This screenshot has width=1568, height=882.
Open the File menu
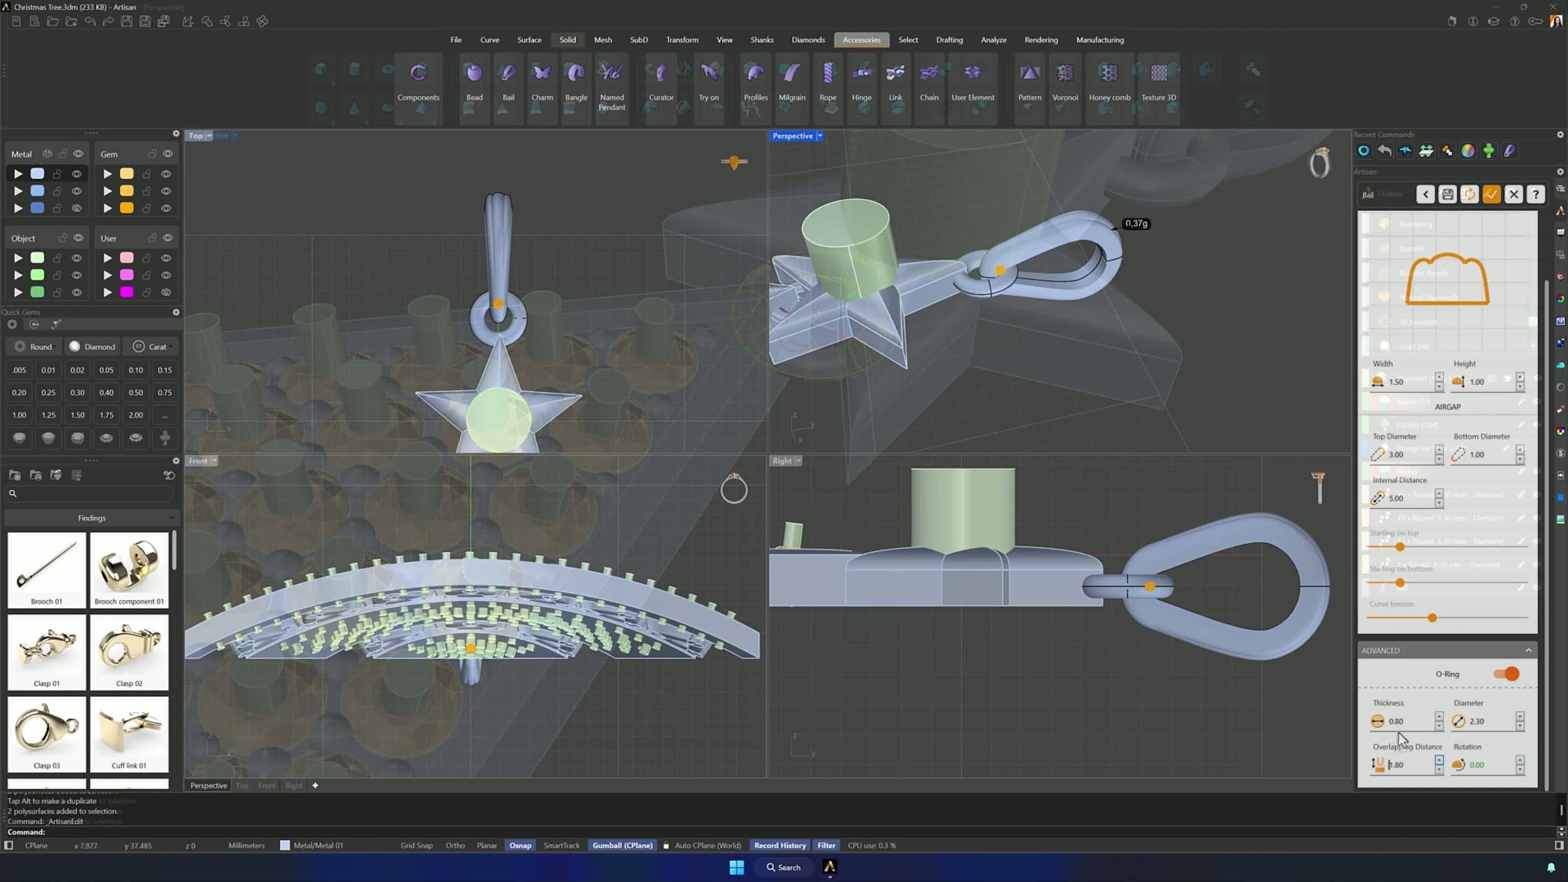coord(456,40)
